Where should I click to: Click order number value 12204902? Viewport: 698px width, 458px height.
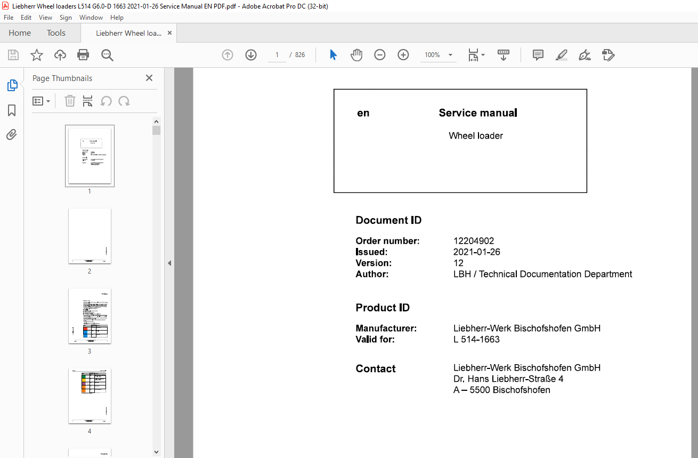(x=474, y=241)
